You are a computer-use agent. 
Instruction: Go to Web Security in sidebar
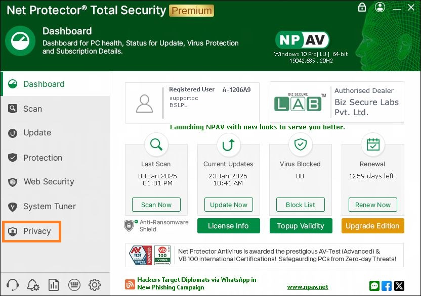pos(49,182)
